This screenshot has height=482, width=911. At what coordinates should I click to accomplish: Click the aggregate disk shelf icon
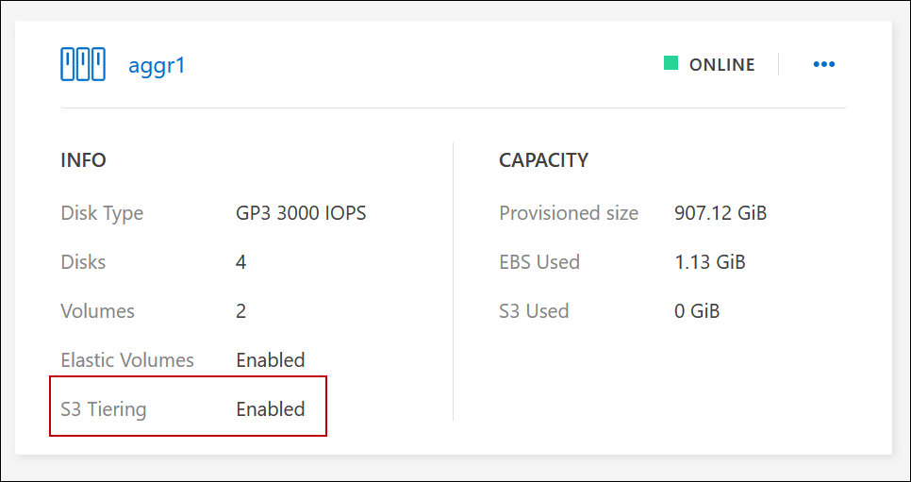tap(82, 65)
